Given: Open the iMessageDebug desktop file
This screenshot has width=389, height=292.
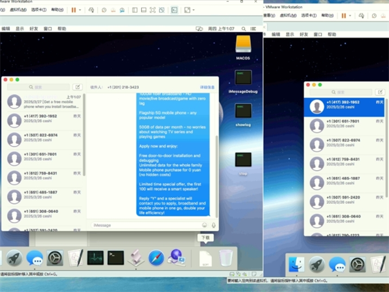Looking at the screenshot, I should [243, 79].
